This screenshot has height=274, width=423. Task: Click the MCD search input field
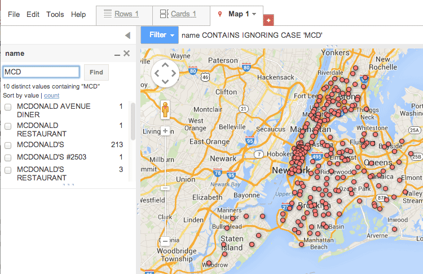tap(41, 72)
